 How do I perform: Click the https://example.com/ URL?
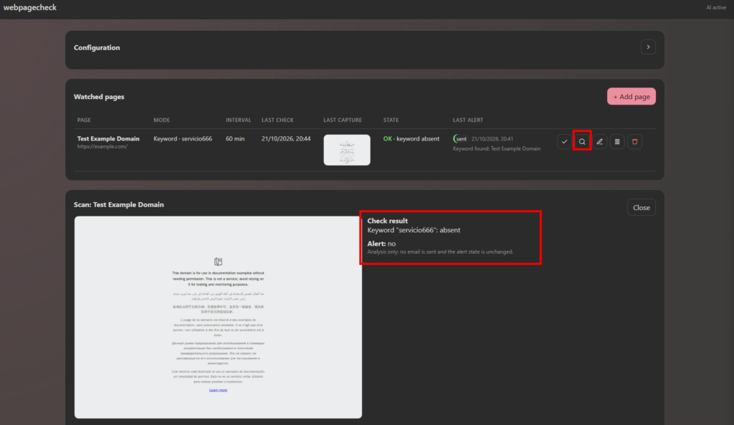(x=102, y=146)
